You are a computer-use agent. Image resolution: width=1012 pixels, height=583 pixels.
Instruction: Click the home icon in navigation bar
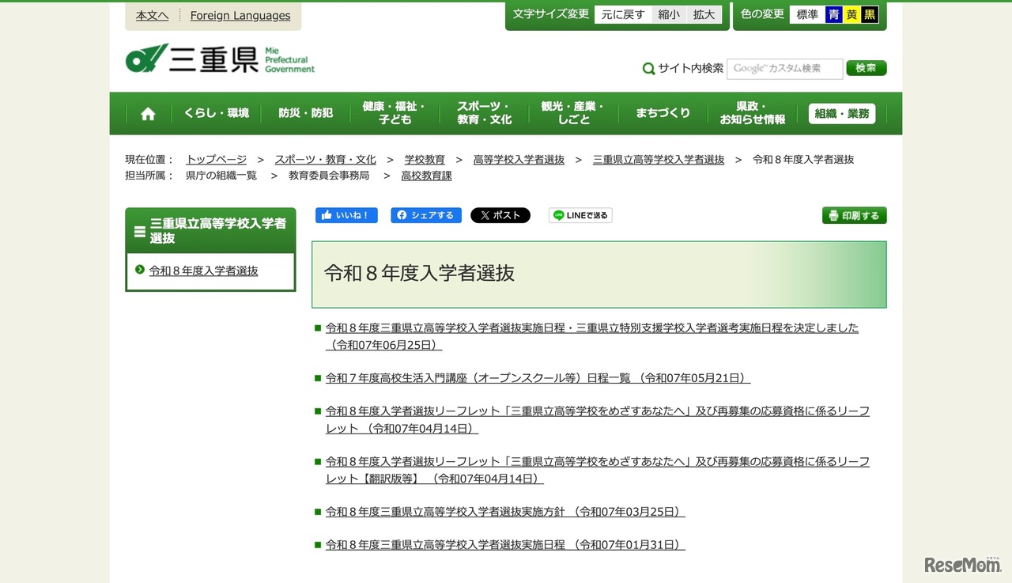(x=148, y=114)
